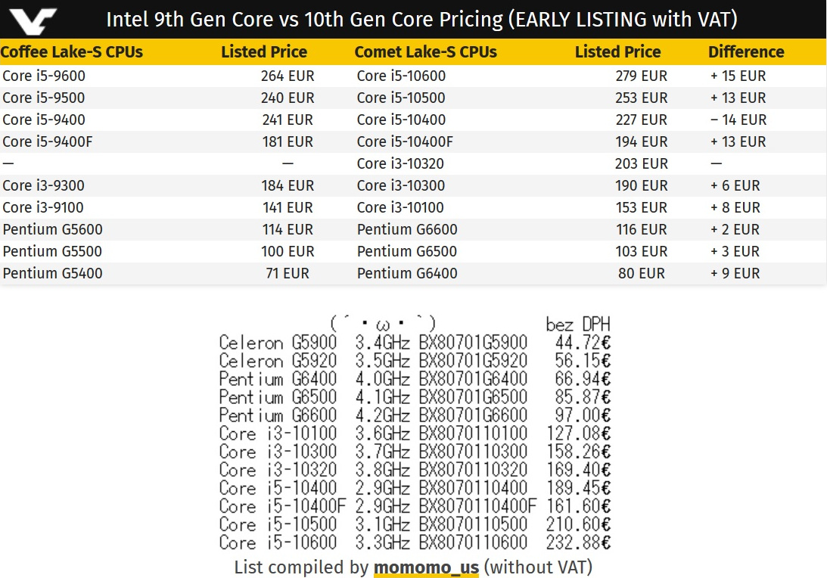
Task: Click the 'Difference' column header
Action: (x=746, y=51)
